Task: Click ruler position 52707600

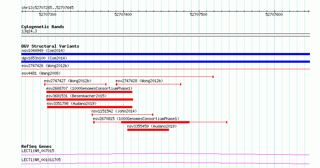Action: (x=274, y=14)
